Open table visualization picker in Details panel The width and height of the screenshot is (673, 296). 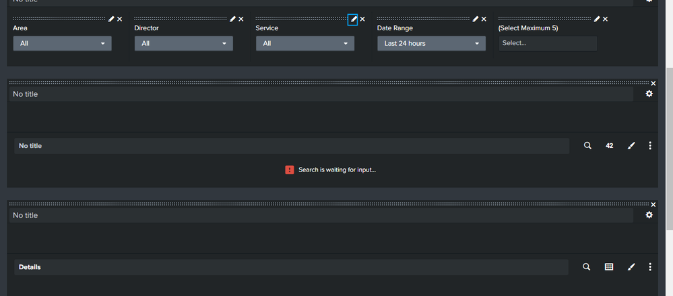tap(609, 267)
